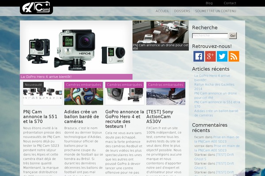Open sidebar link 'PNJ Cam annonce la S51 et la S70'
This screenshot has width=265, height=176.
(217, 104)
